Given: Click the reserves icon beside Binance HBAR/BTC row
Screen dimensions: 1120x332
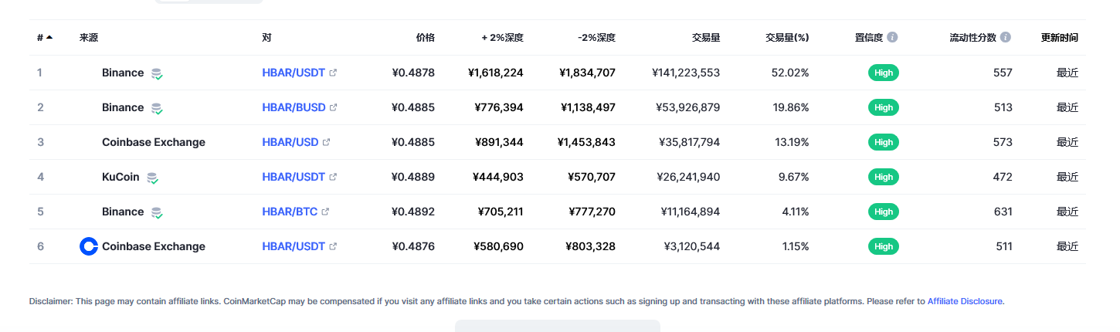Looking at the screenshot, I should (157, 212).
